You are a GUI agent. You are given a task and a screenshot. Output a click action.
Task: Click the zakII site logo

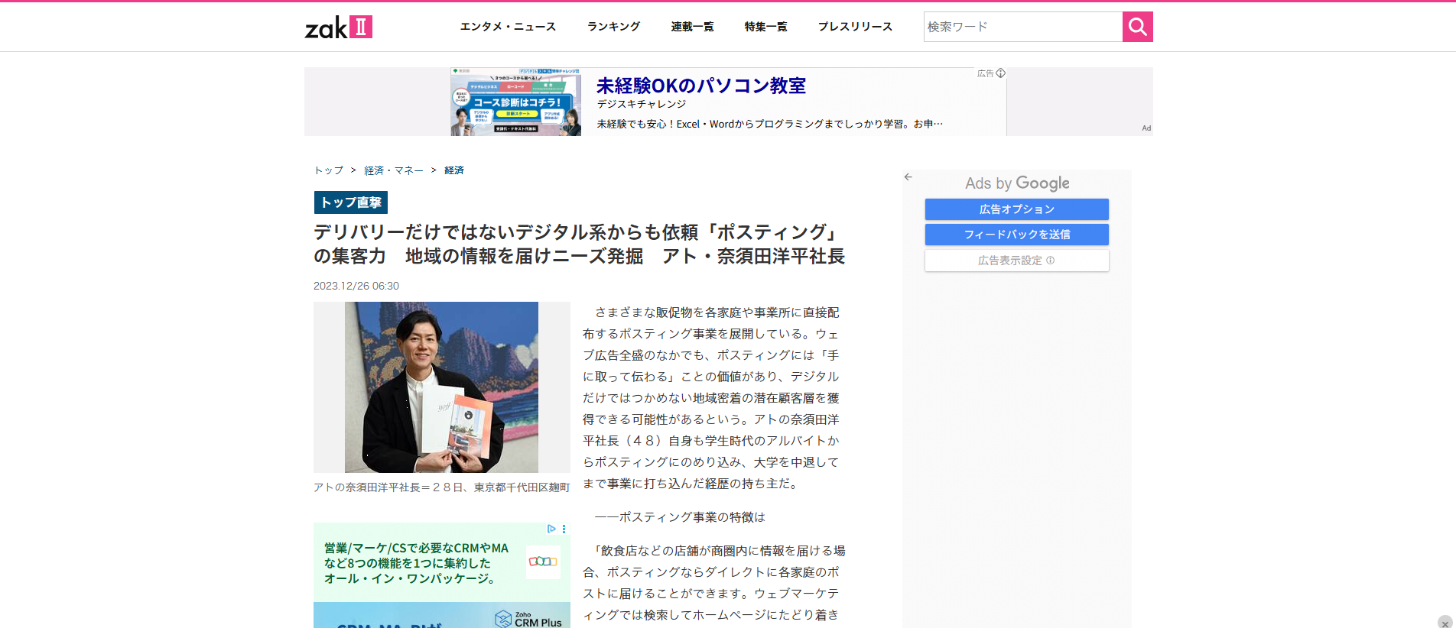click(x=338, y=28)
